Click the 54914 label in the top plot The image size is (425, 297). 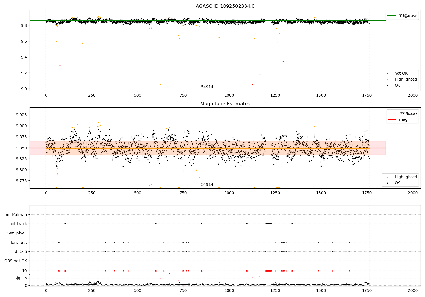pos(207,87)
